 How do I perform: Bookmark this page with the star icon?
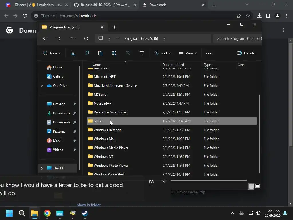248,16
